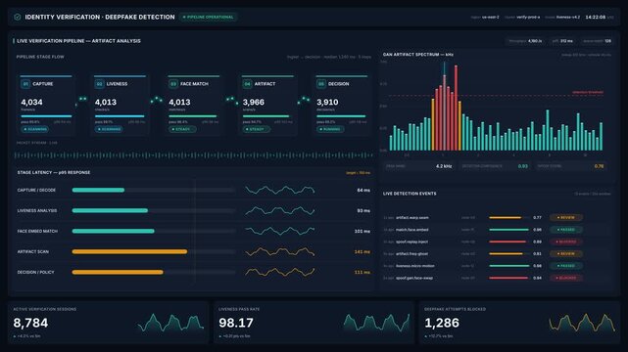Image resolution: width=628 pixels, height=352 pixels.
Task: Click the 1,286 deepfake attempts blocked value
Action: point(442,323)
